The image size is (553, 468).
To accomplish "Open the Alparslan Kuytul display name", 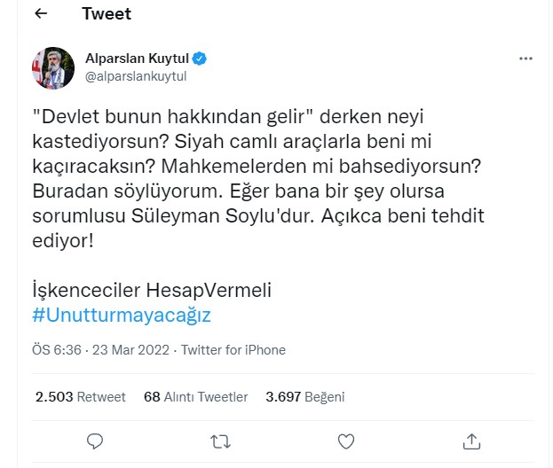I will (137, 58).
